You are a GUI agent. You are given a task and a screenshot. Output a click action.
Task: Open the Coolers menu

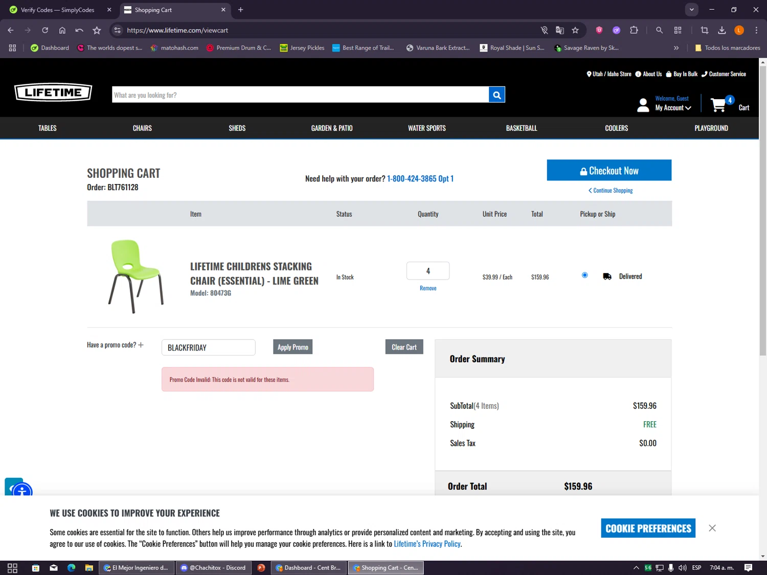617,128
